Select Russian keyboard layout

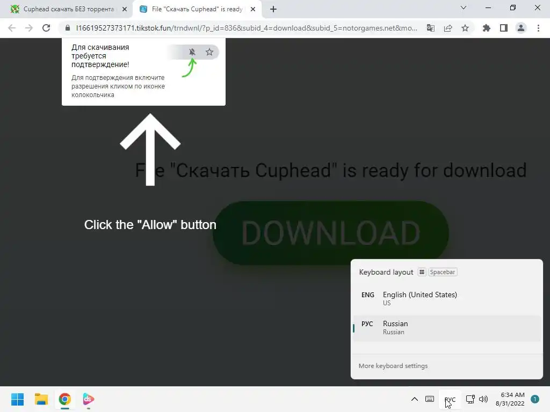point(446,328)
